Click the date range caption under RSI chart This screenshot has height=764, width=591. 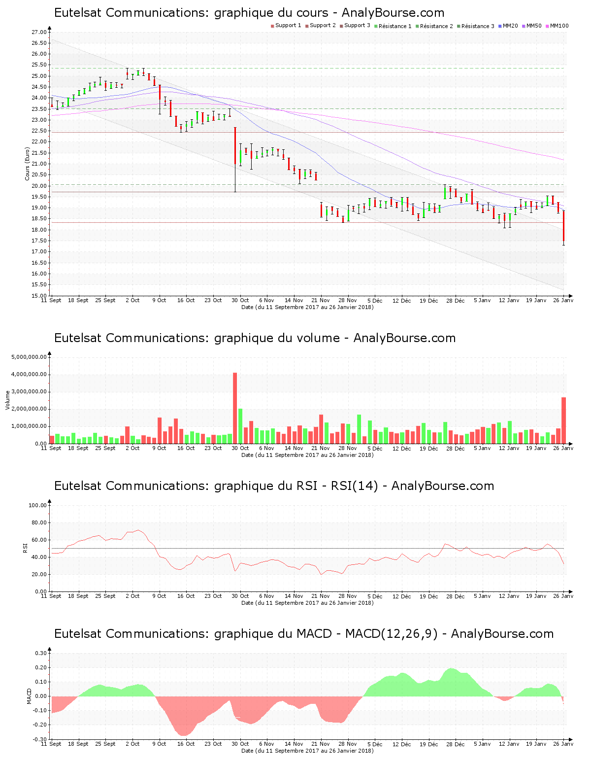click(307, 603)
